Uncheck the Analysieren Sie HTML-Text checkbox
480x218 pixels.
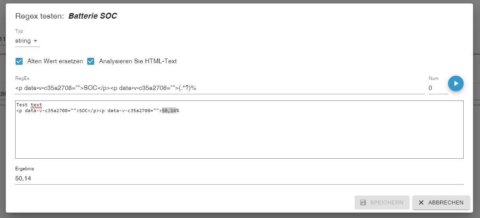(x=91, y=61)
